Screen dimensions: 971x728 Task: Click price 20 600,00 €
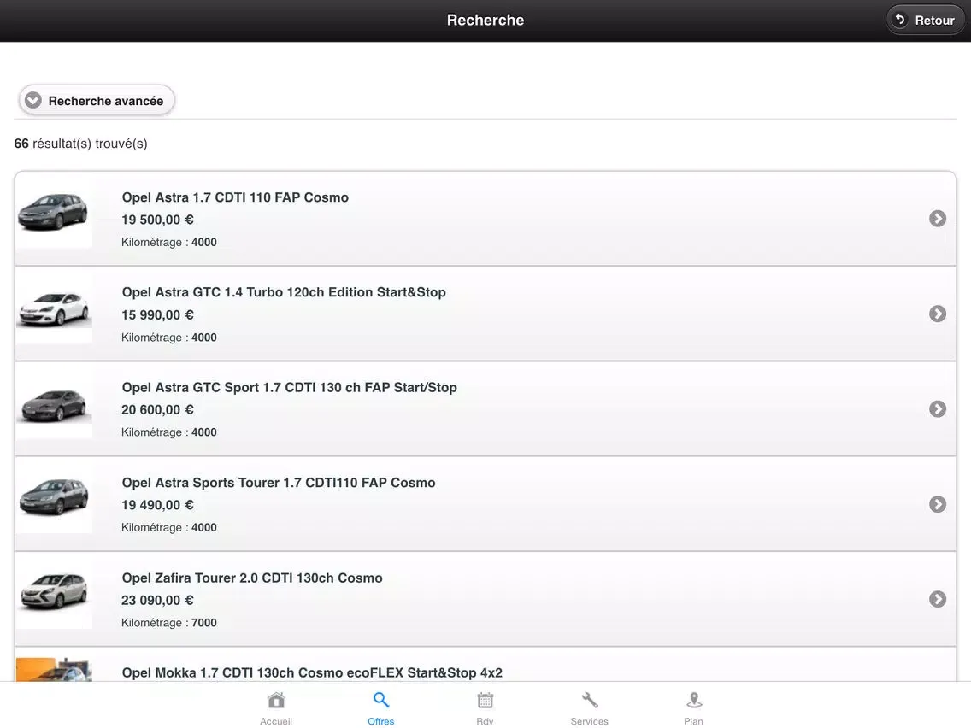point(157,410)
